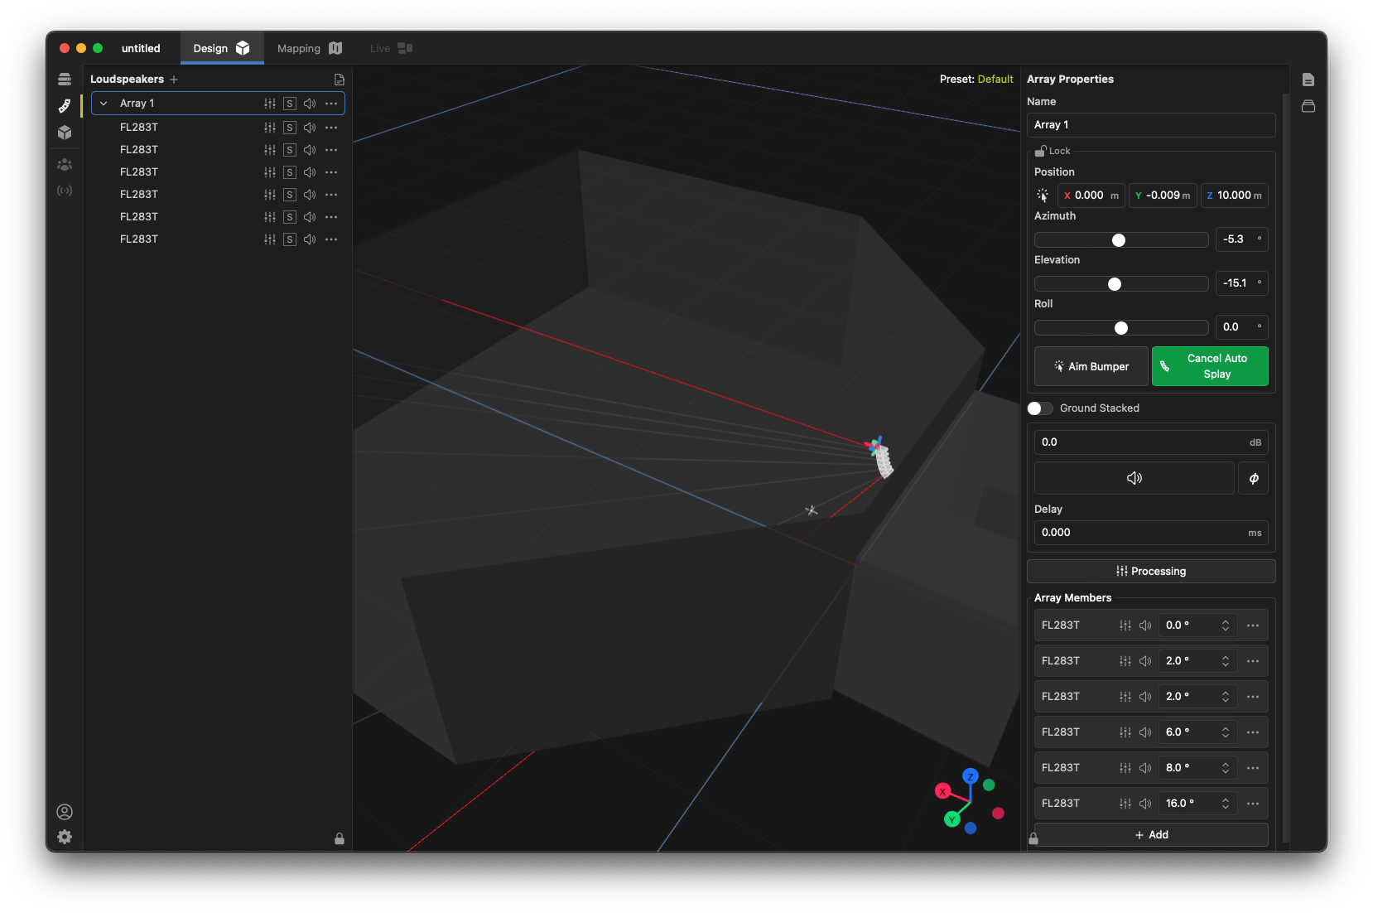Click Cancel Auto Splay button
Viewport: 1373px width, 913px height.
click(x=1209, y=366)
